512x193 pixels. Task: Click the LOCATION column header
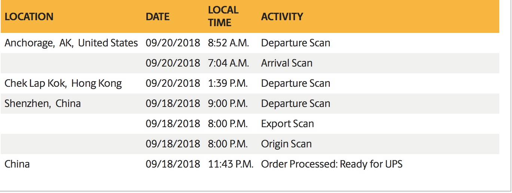(x=29, y=17)
